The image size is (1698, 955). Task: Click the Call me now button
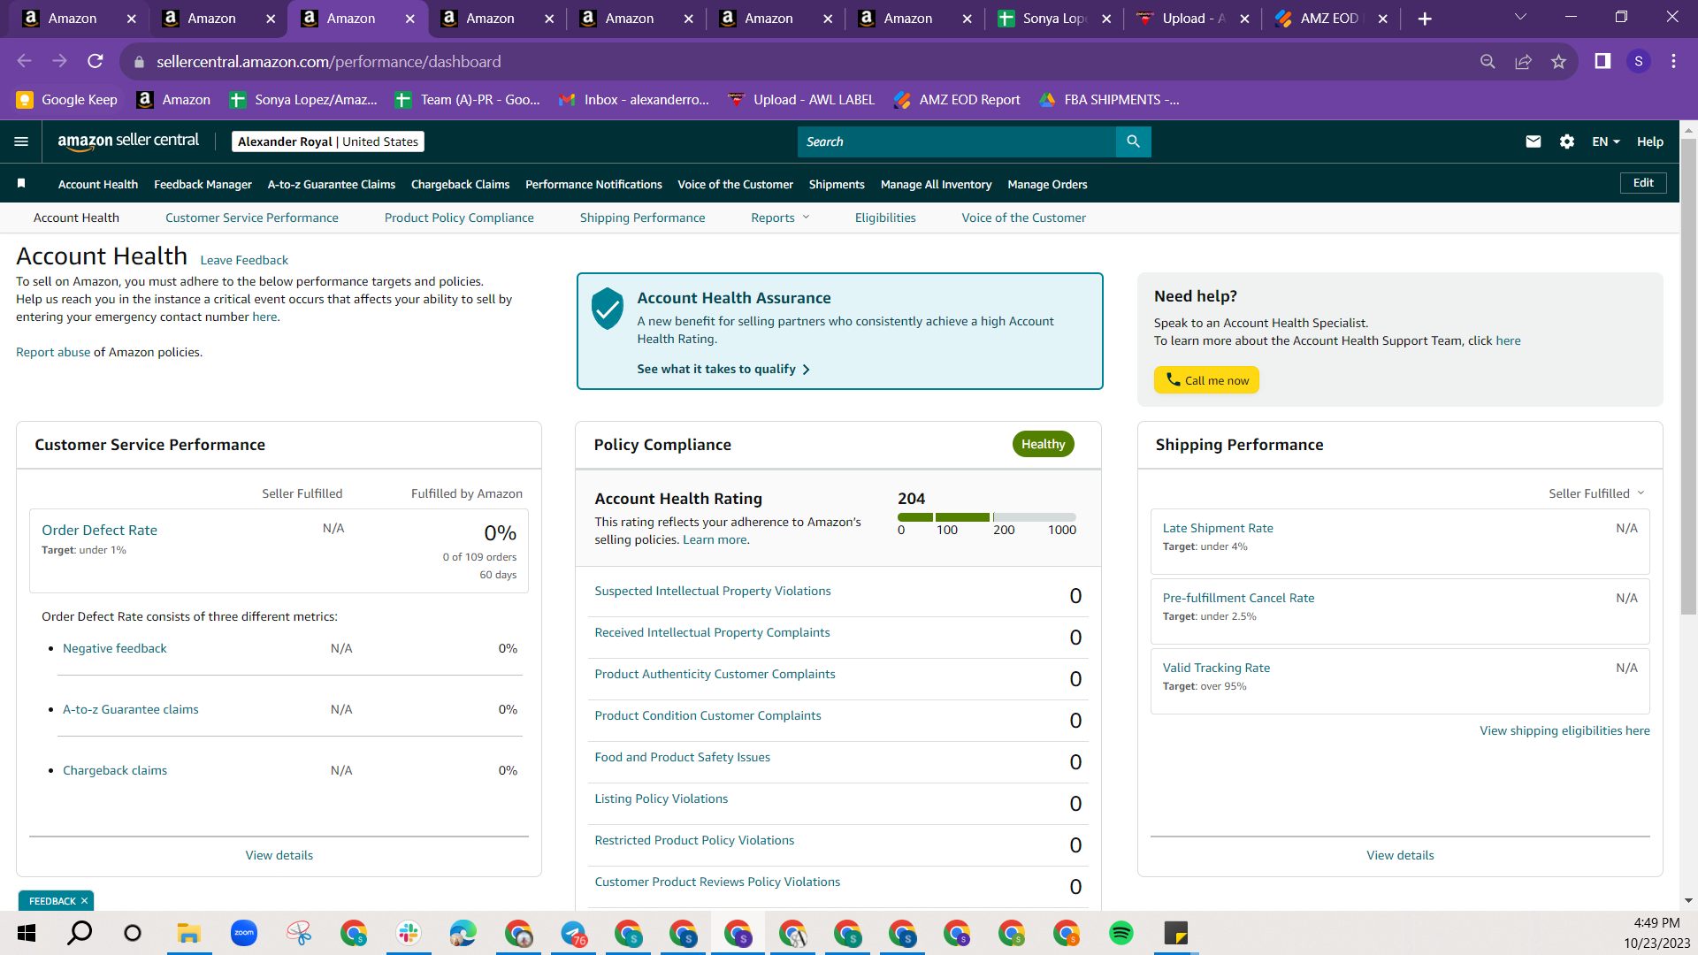1206,380
